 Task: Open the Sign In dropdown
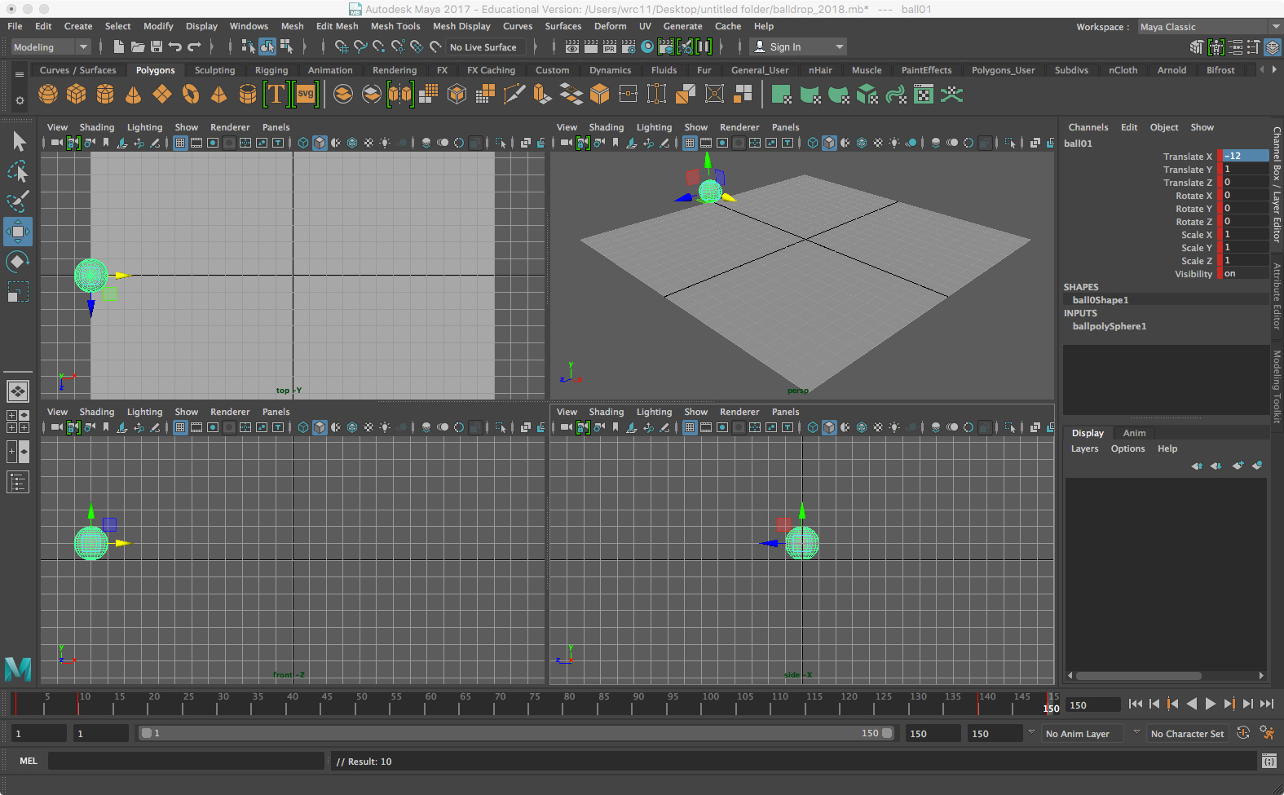tap(798, 47)
